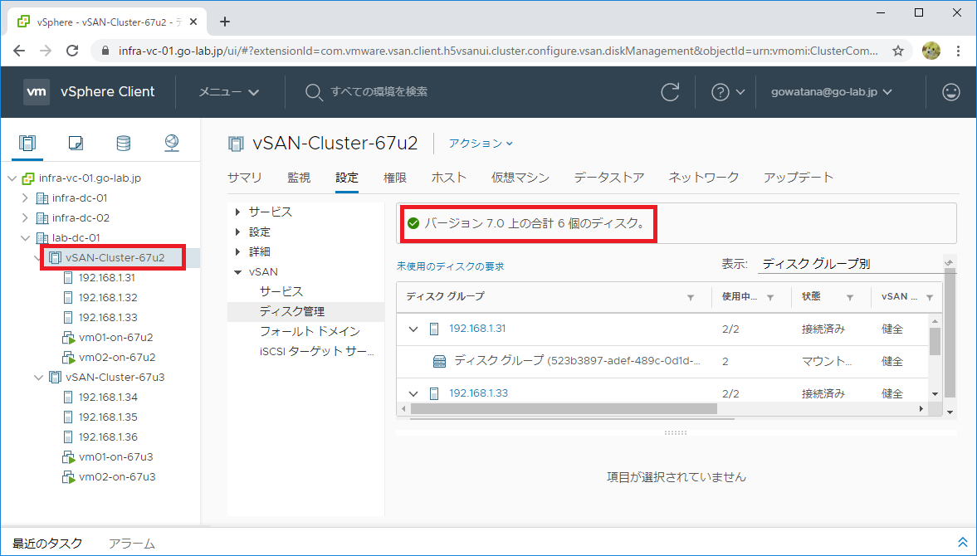977x556 pixels.
Task: Switch to ホスト tab
Action: tap(448, 178)
